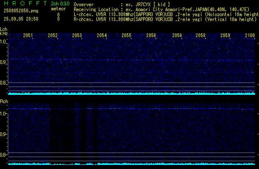Click the 'meteor' count heading

[58, 9]
